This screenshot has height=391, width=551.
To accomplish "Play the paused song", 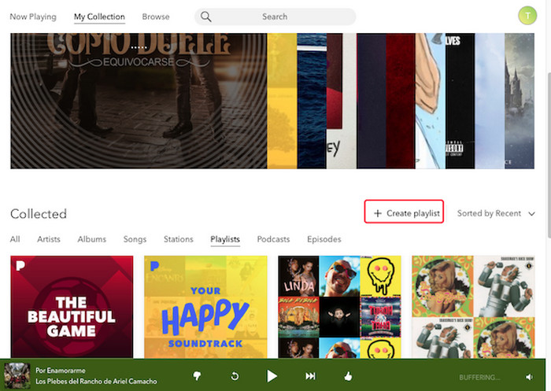I will pyautogui.click(x=272, y=376).
